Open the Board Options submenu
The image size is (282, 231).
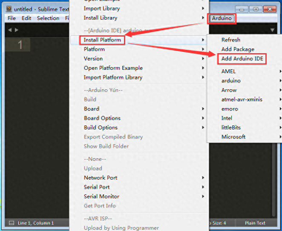pyautogui.click(x=139, y=118)
